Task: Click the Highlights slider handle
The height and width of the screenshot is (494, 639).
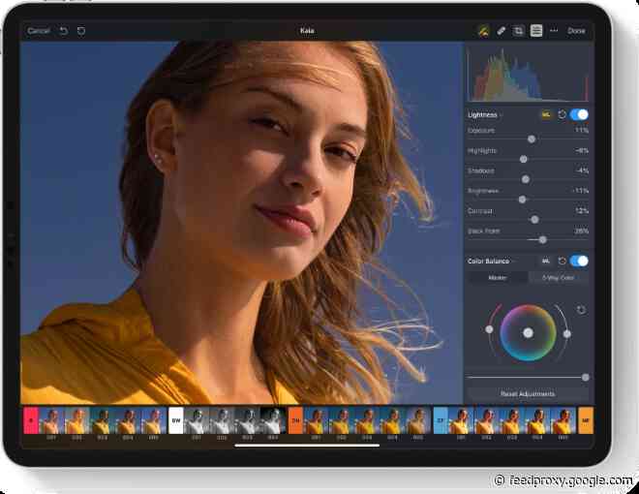Action: click(x=524, y=160)
